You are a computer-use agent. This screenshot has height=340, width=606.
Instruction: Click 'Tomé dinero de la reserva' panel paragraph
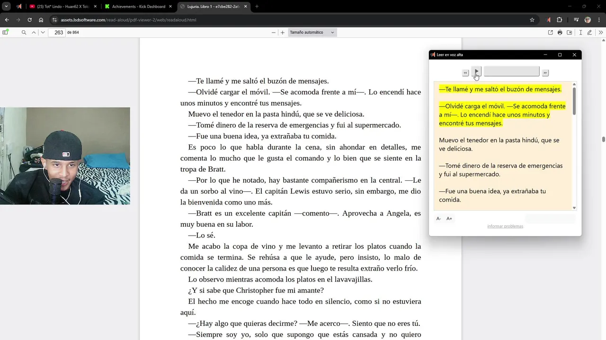[501, 170]
